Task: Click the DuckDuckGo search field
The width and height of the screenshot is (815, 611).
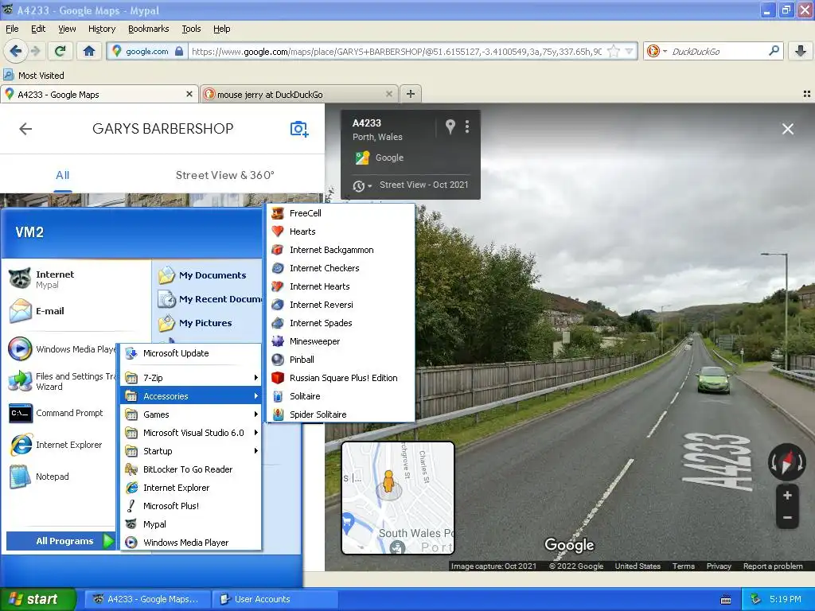Action: coord(717,51)
